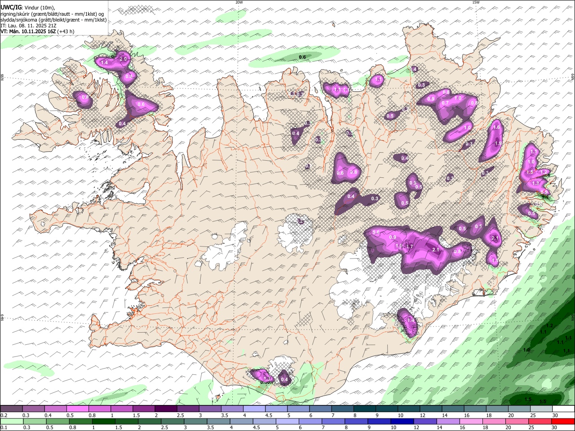Pick the bright pink 0.5–0.8 snow legend swatch
This screenshot has width=575, height=431.
tap(78, 409)
